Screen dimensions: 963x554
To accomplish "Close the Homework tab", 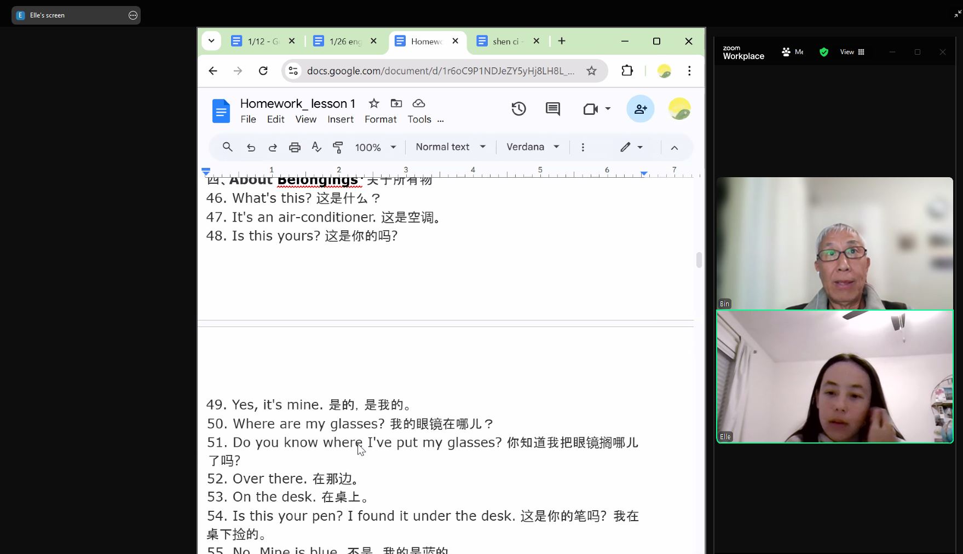I will 455,41.
